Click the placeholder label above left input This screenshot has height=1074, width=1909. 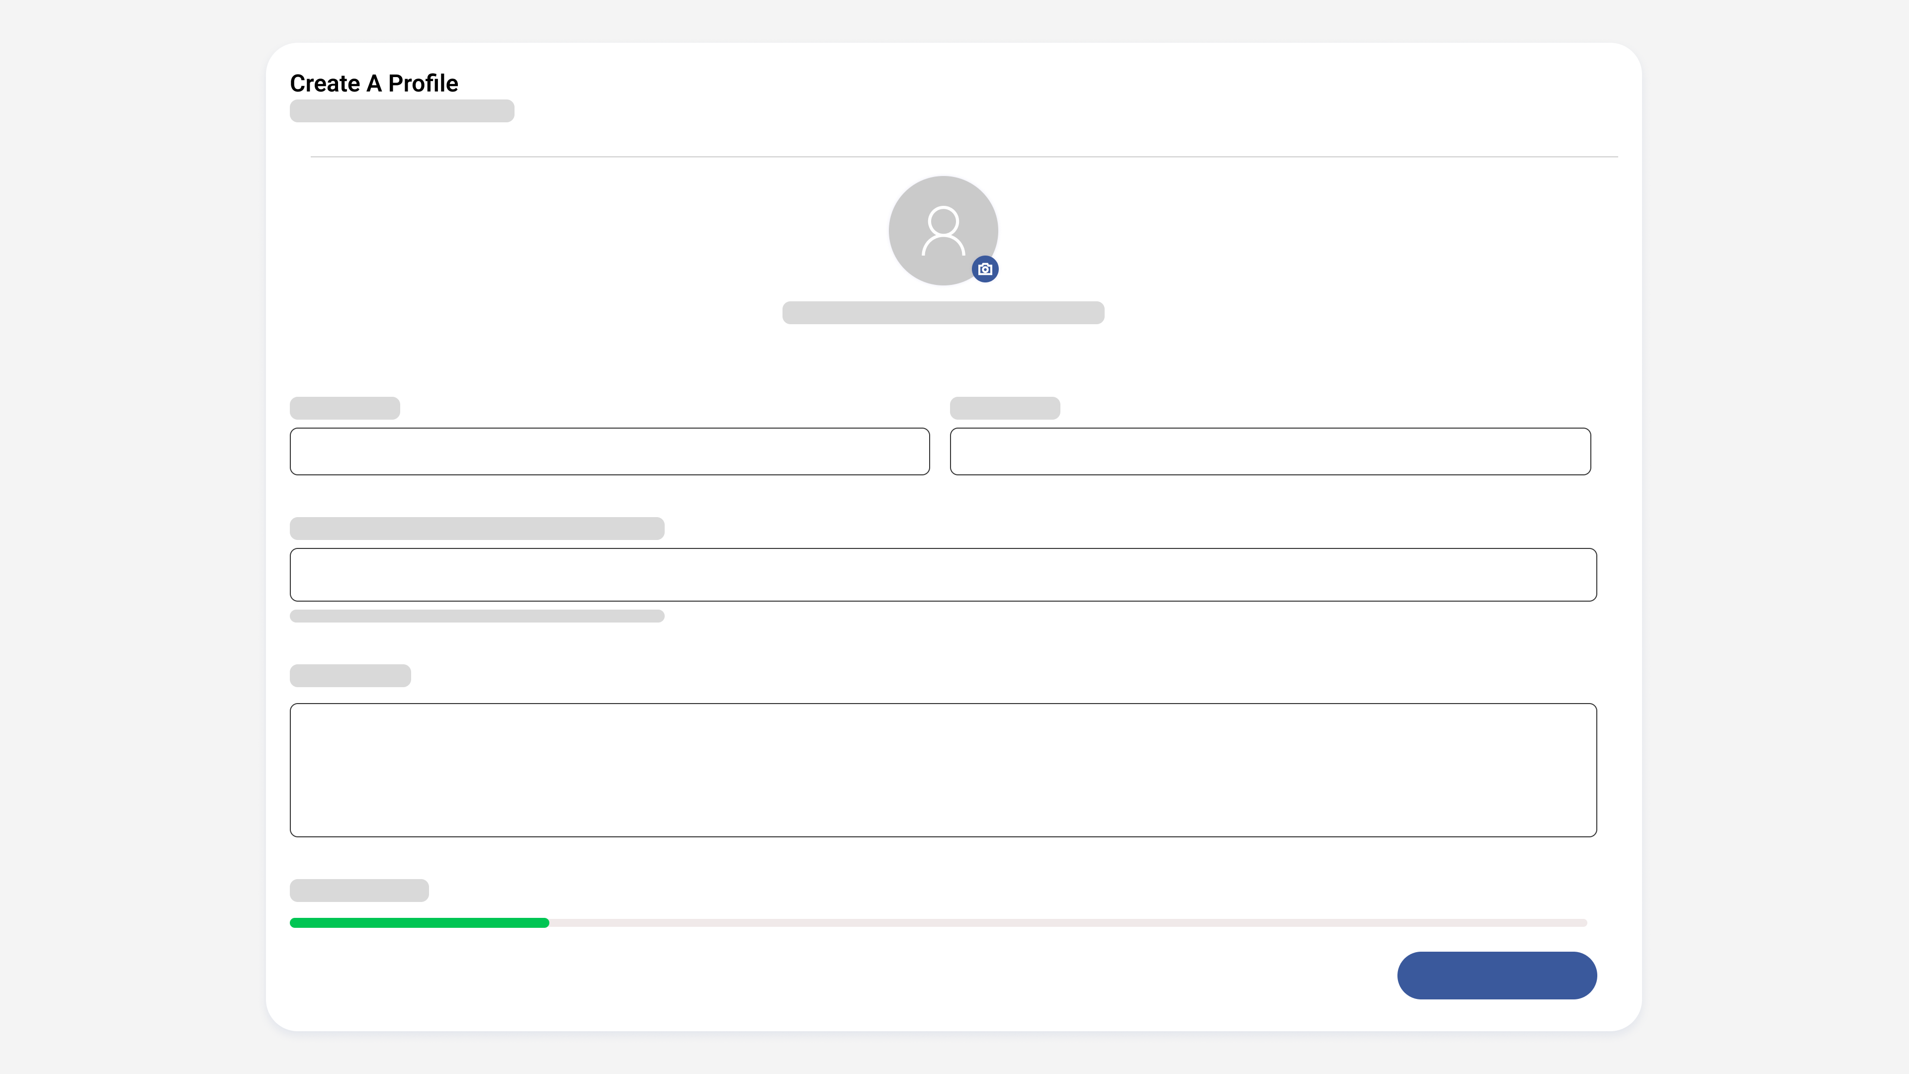(345, 408)
